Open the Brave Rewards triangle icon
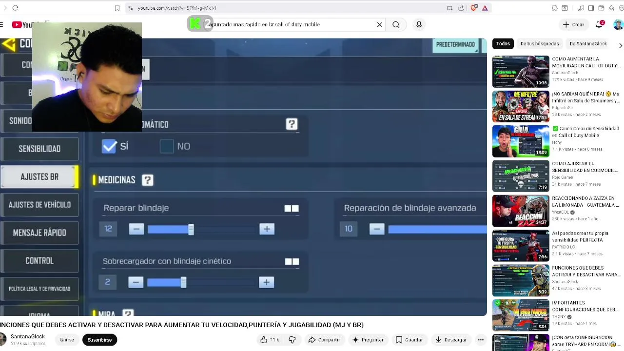The width and height of the screenshot is (624, 351). pos(485,8)
